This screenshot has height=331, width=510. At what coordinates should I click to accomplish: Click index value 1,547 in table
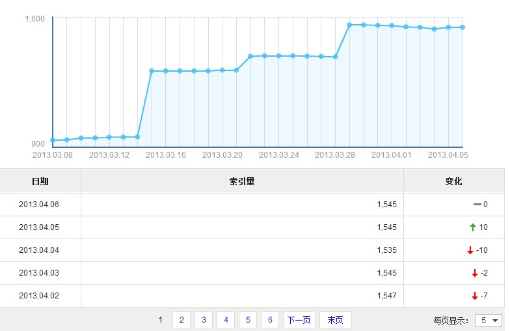tap(386, 296)
